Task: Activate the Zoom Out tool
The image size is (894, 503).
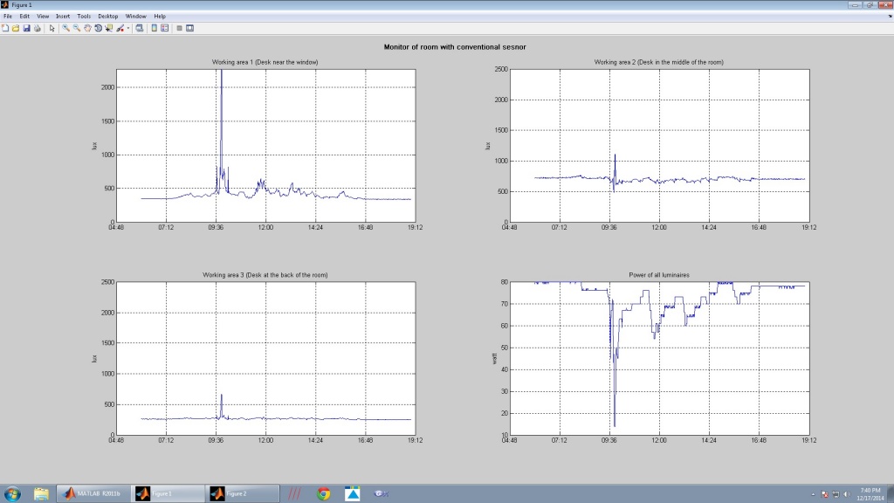Action: point(77,28)
